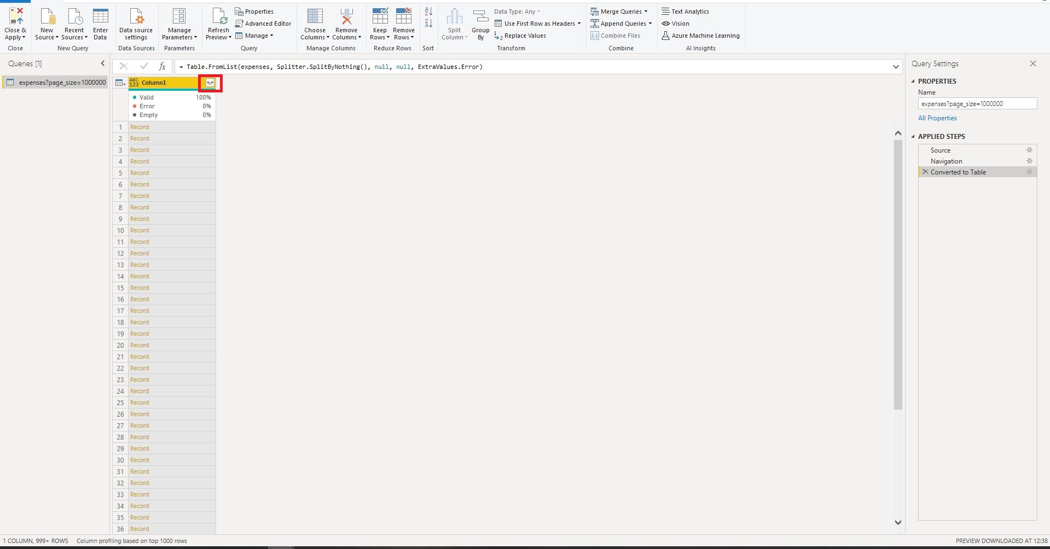The image size is (1050, 549).
Task: Open the New Source icon
Action: pos(47,16)
